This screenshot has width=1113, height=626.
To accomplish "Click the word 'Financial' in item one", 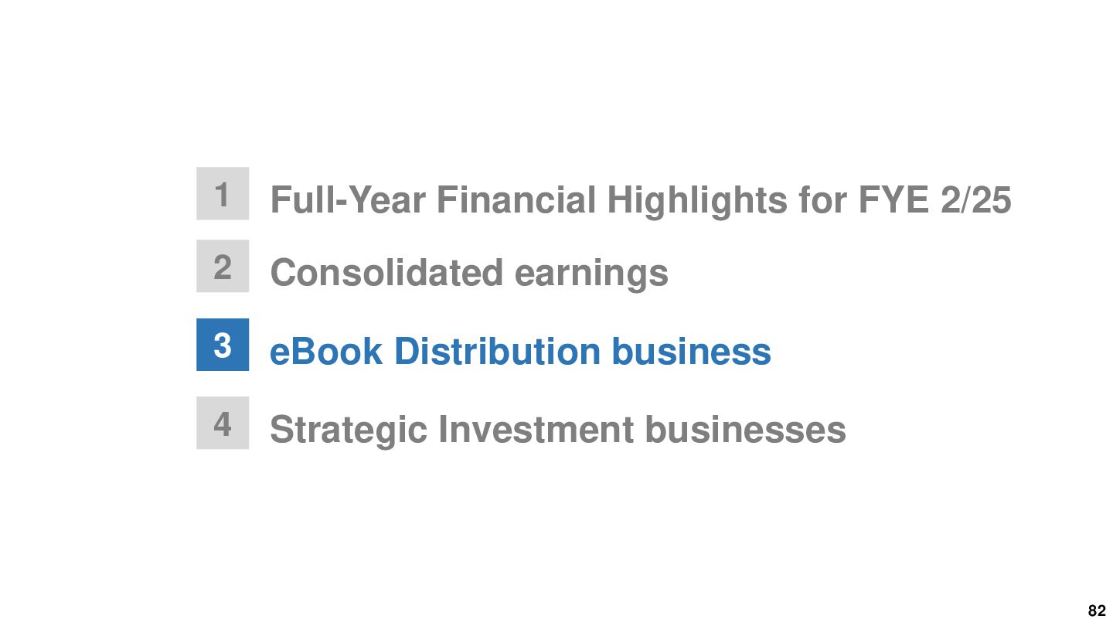I will [x=516, y=200].
